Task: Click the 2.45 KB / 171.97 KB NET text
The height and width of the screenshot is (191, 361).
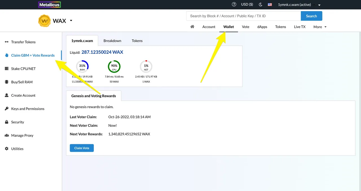Action: pyautogui.click(x=146, y=77)
